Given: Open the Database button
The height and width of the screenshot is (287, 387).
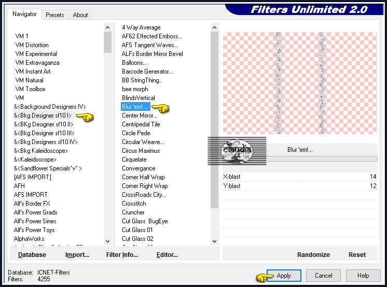Looking at the screenshot, I should click(x=32, y=255).
